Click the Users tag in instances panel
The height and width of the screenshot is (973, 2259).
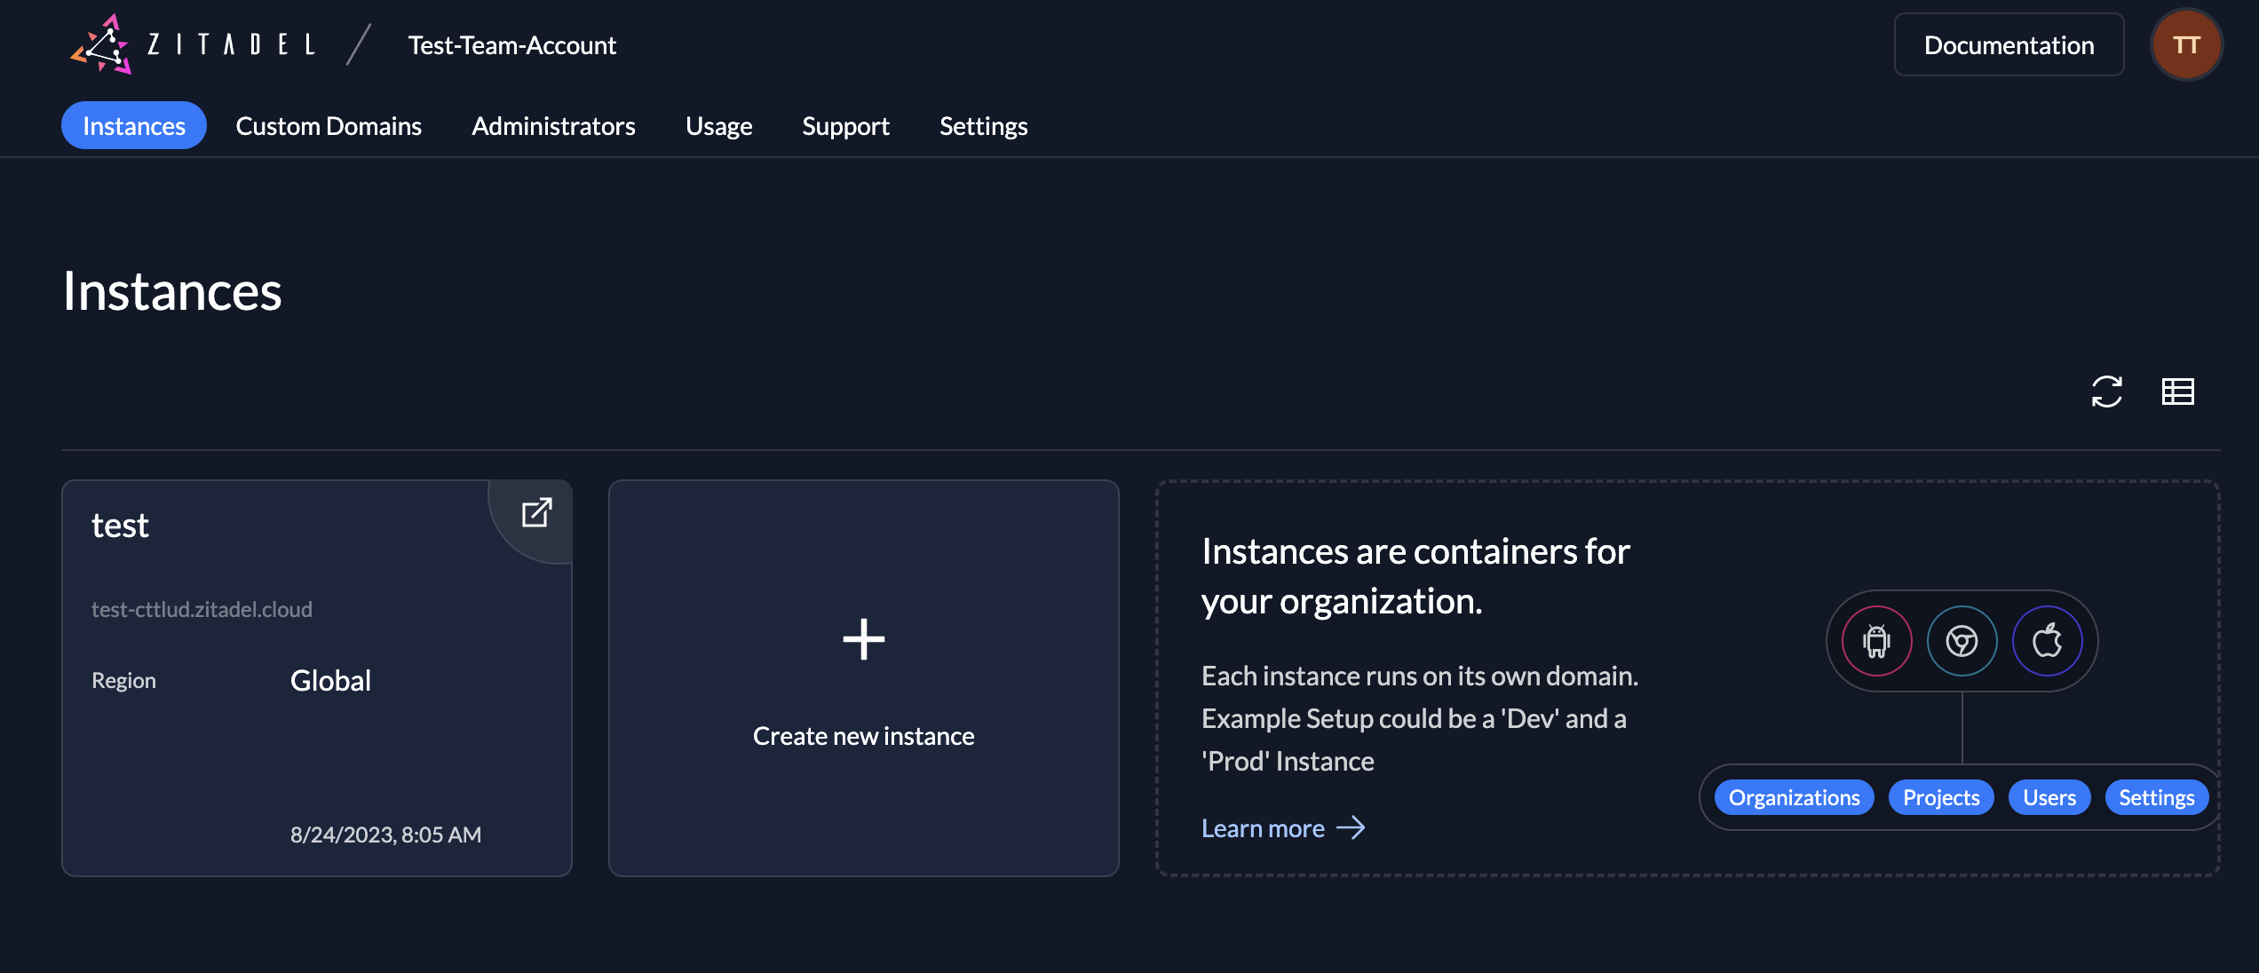tap(2049, 796)
